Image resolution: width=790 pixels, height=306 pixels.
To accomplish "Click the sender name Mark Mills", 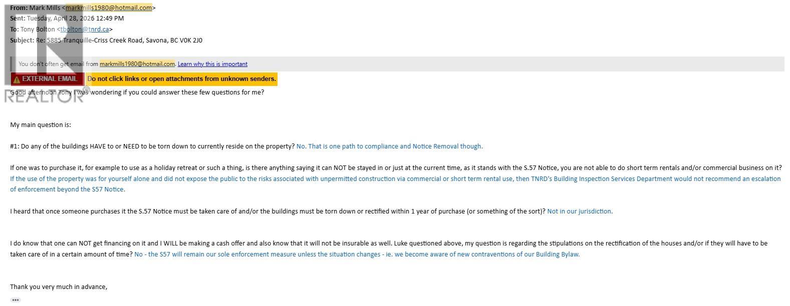I will pyautogui.click(x=45, y=7).
